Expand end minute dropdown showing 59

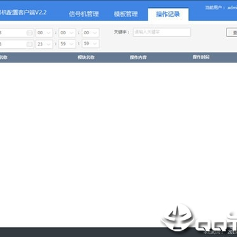67,44
